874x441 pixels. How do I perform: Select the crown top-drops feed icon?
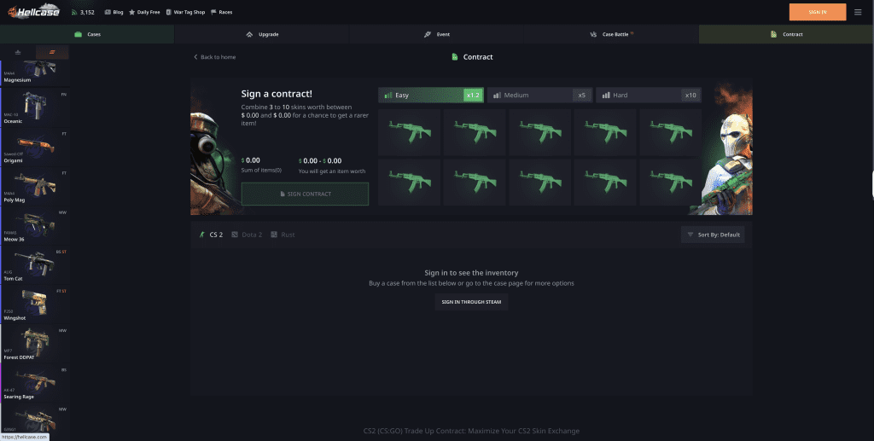pos(18,52)
